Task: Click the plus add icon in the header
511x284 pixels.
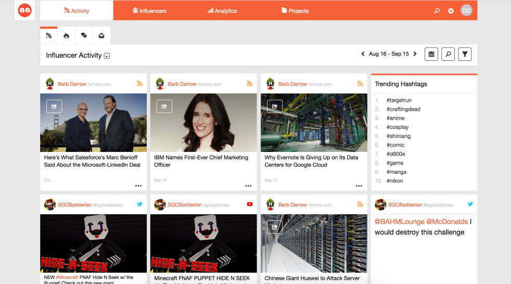Action: 451,11
